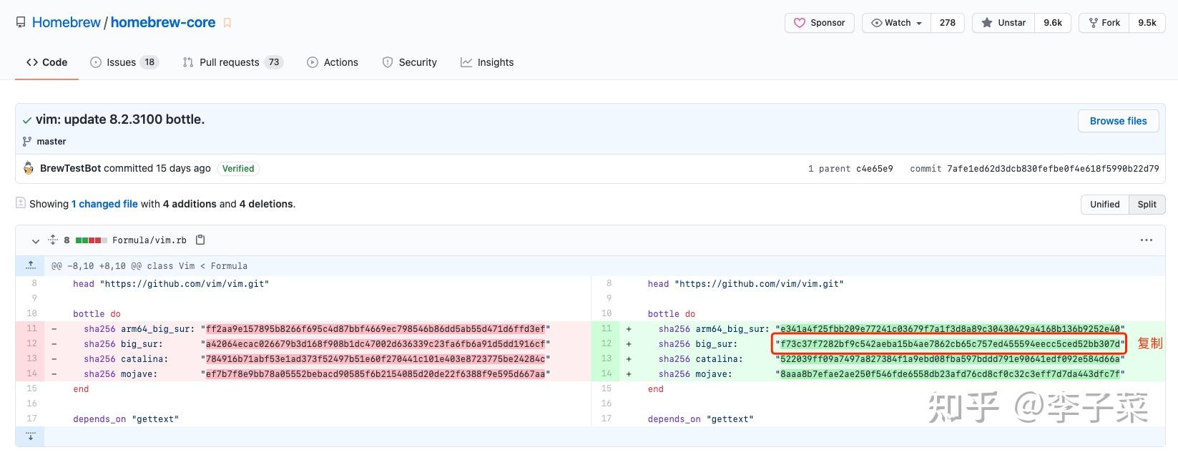The width and height of the screenshot is (1178, 455).
Task: Select the Split diff view
Action: point(1147,204)
